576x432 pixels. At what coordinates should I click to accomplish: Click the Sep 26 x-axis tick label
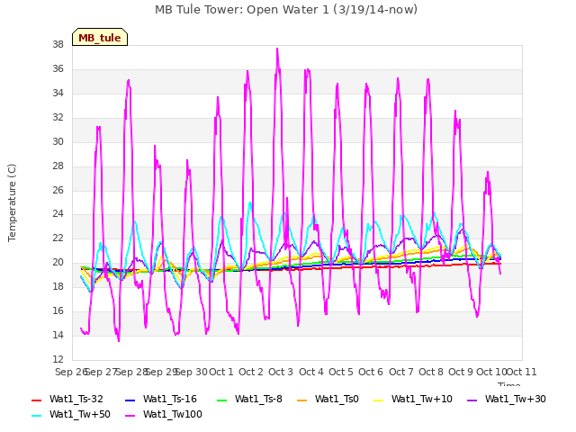(x=71, y=372)
